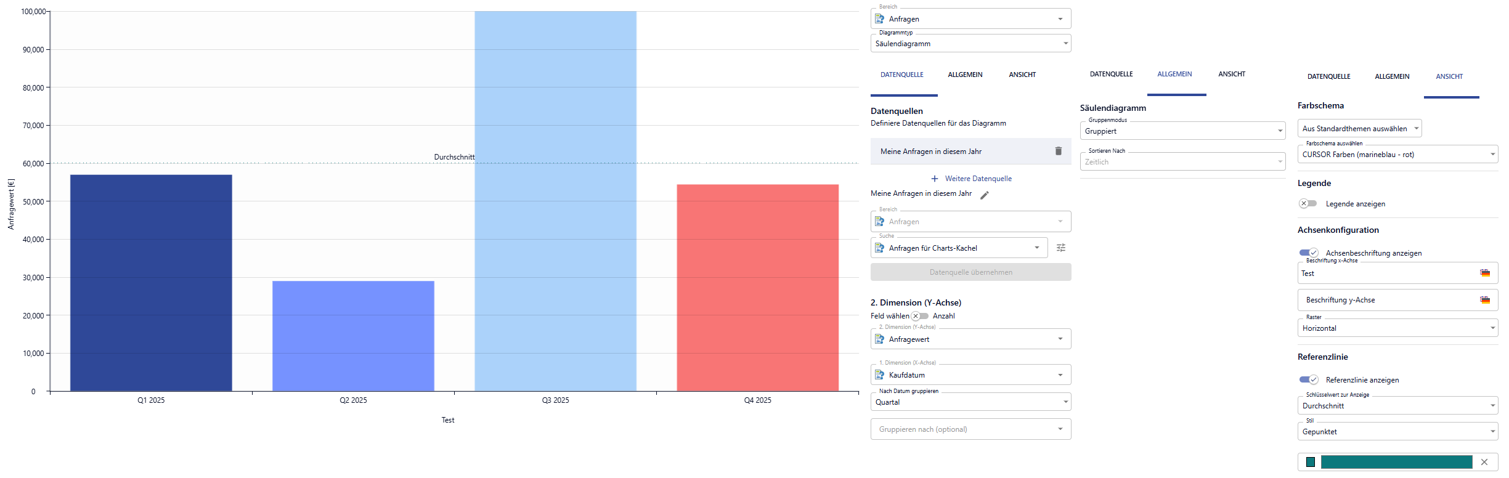The width and height of the screenshot is (1509, 478).
Task: Click the 'Q1 2025' axis label
Action: (x=151, y=400)
